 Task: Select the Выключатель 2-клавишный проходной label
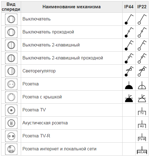coord(63,58)
